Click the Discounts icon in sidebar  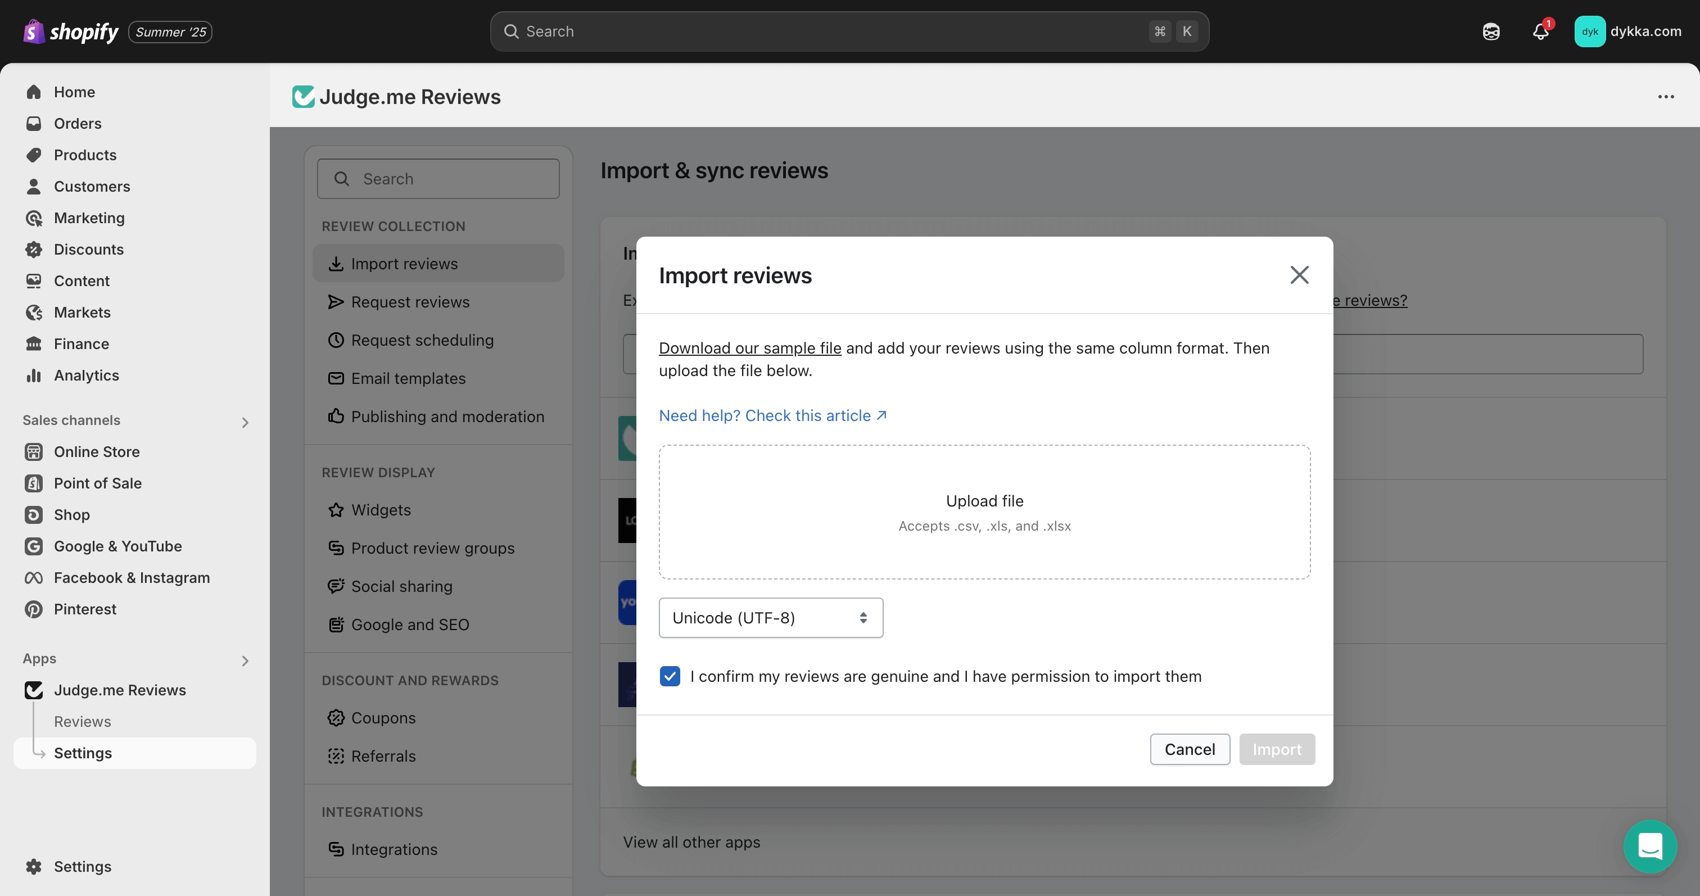tap(34, 250)
